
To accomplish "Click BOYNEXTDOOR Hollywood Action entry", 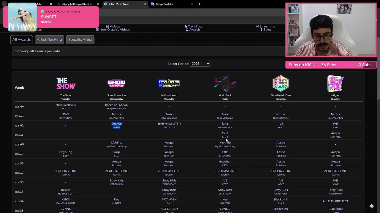I will 116,106.
